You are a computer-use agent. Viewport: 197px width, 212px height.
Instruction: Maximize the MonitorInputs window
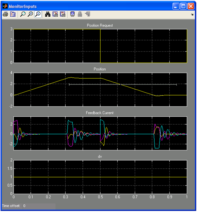[183, 6]
